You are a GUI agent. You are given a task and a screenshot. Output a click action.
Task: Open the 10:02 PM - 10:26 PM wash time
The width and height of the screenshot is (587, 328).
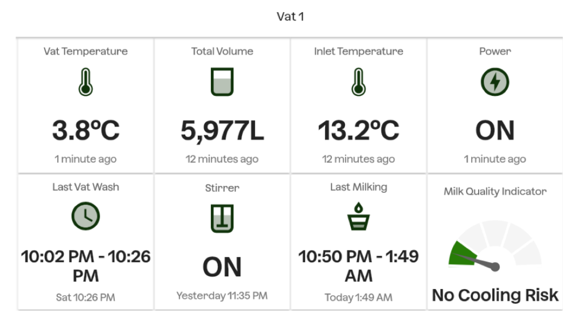pyautogui.click(x=86, y=265)
